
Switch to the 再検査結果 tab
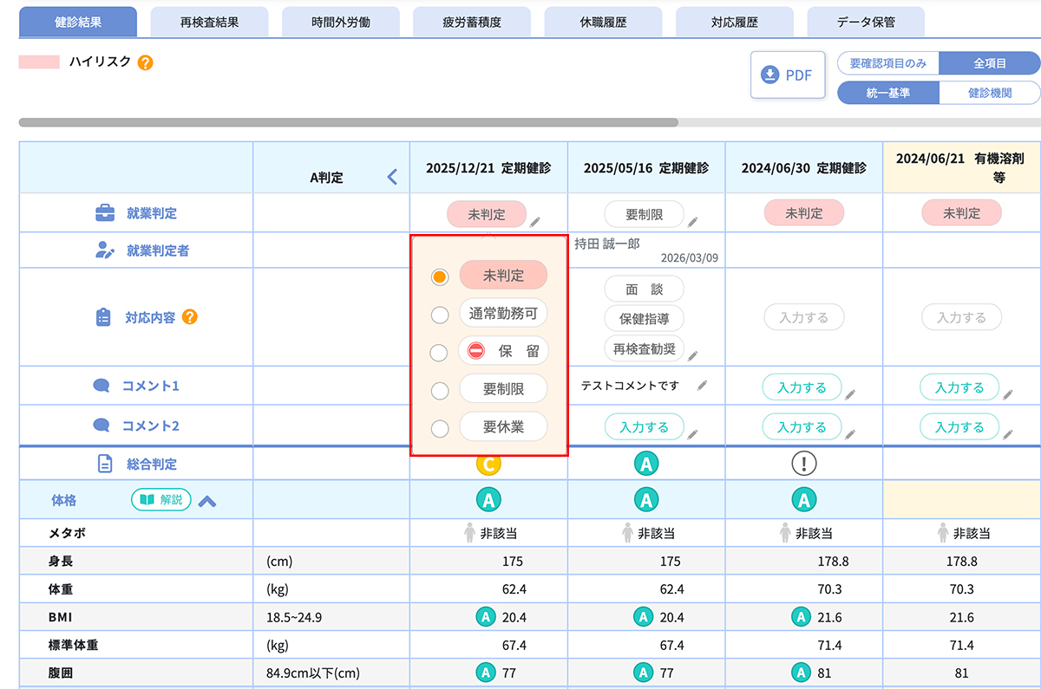pyautogui.click(x=209, y=23)
